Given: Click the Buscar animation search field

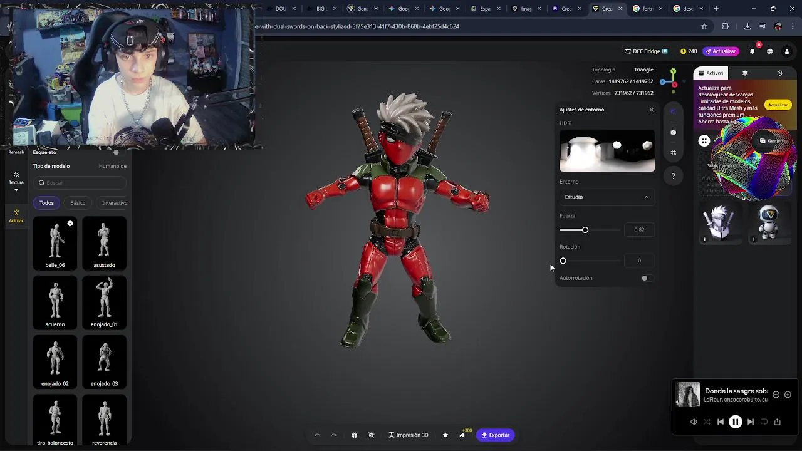Looking at the screenshot, I should pyautogui.click(x=80, y=183).
